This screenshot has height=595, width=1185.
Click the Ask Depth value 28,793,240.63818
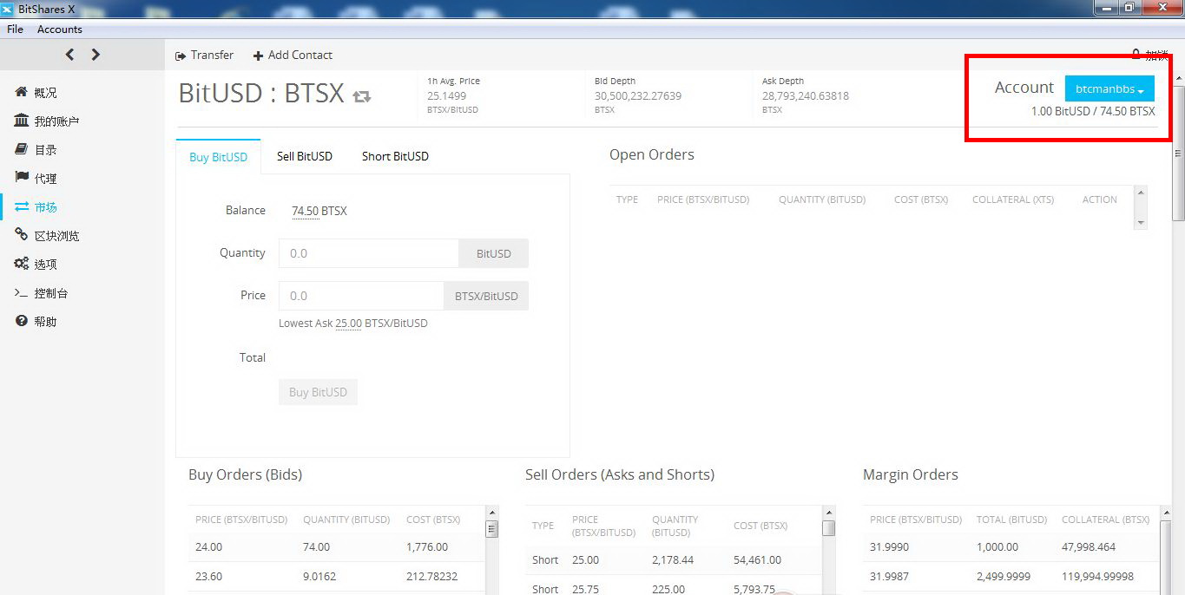pos(806,96)
